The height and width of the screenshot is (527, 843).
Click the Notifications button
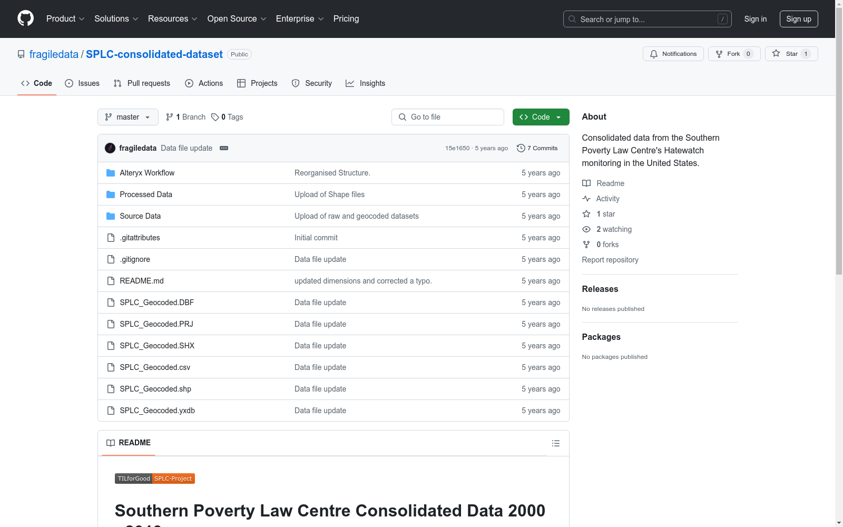[x=673, y=54]
